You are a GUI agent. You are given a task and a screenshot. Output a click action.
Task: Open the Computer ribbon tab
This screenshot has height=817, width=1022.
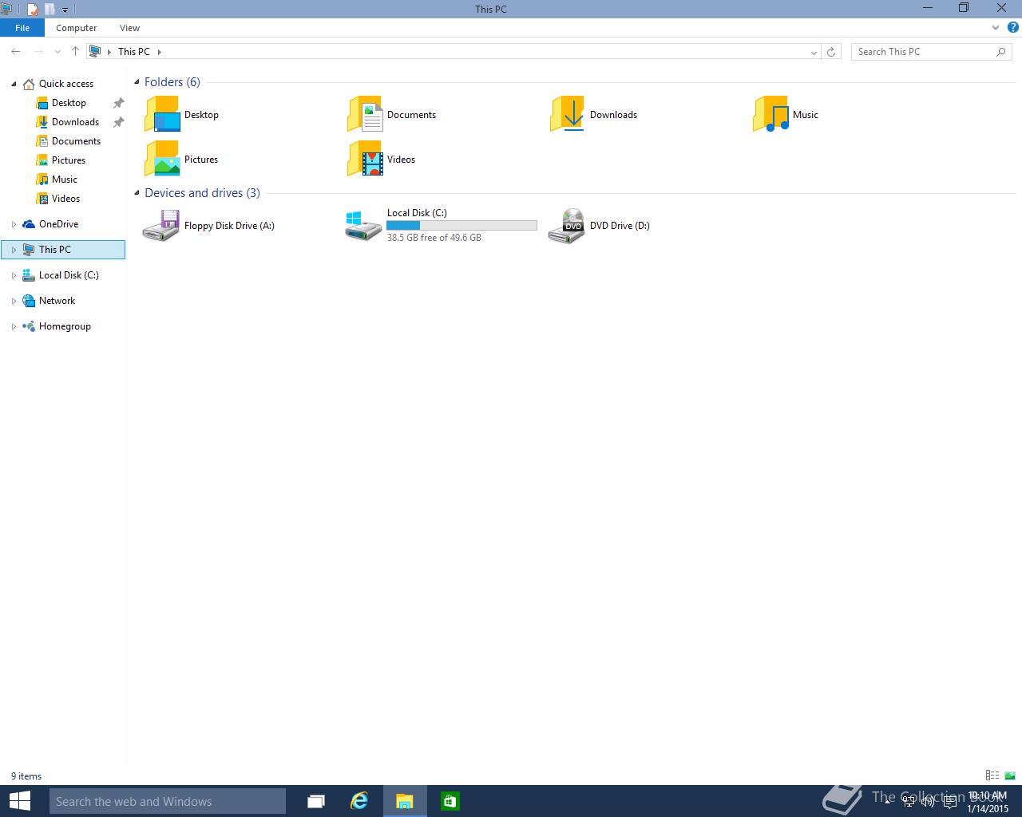[77, 28]
